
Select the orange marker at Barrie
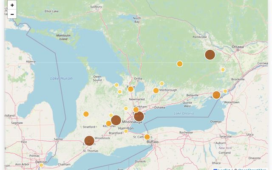coord(131,89)
